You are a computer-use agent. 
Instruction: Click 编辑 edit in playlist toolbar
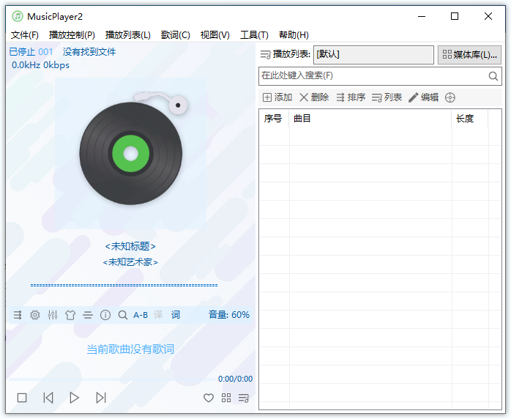423,97
